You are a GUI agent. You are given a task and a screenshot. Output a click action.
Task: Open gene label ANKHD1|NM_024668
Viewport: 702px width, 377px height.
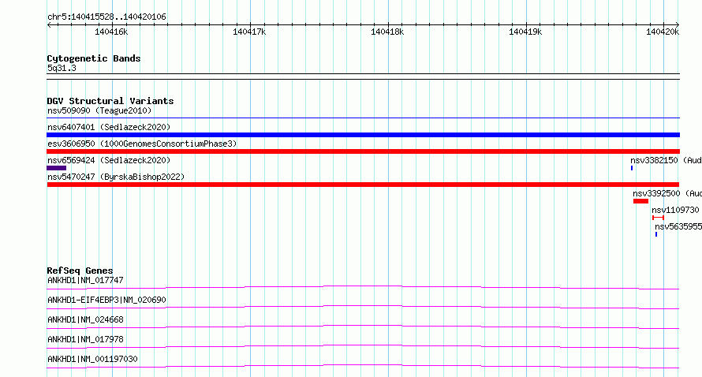pyautogui.click(x=85, y=319)
